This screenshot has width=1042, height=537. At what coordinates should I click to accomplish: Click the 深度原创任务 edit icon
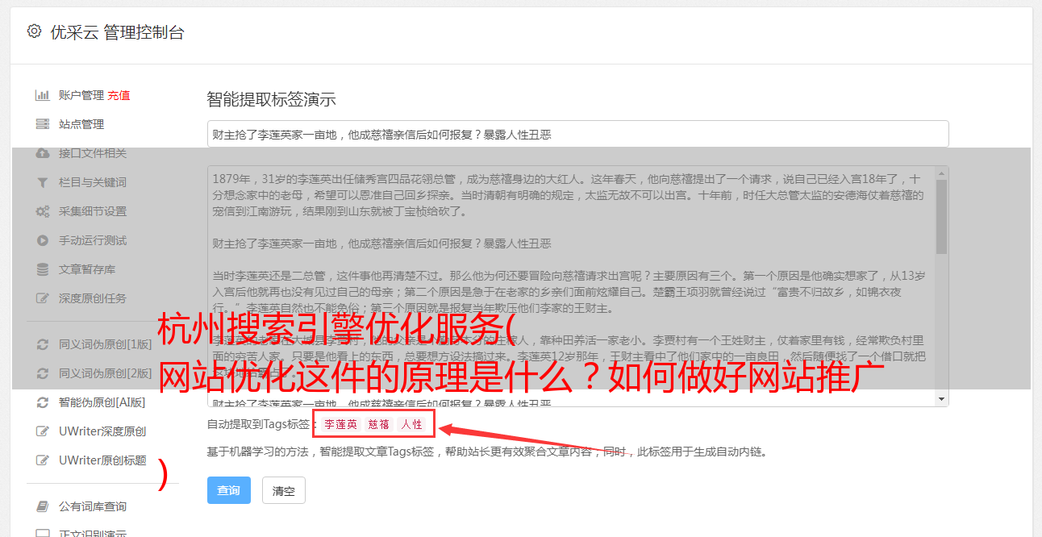[43, 298]
